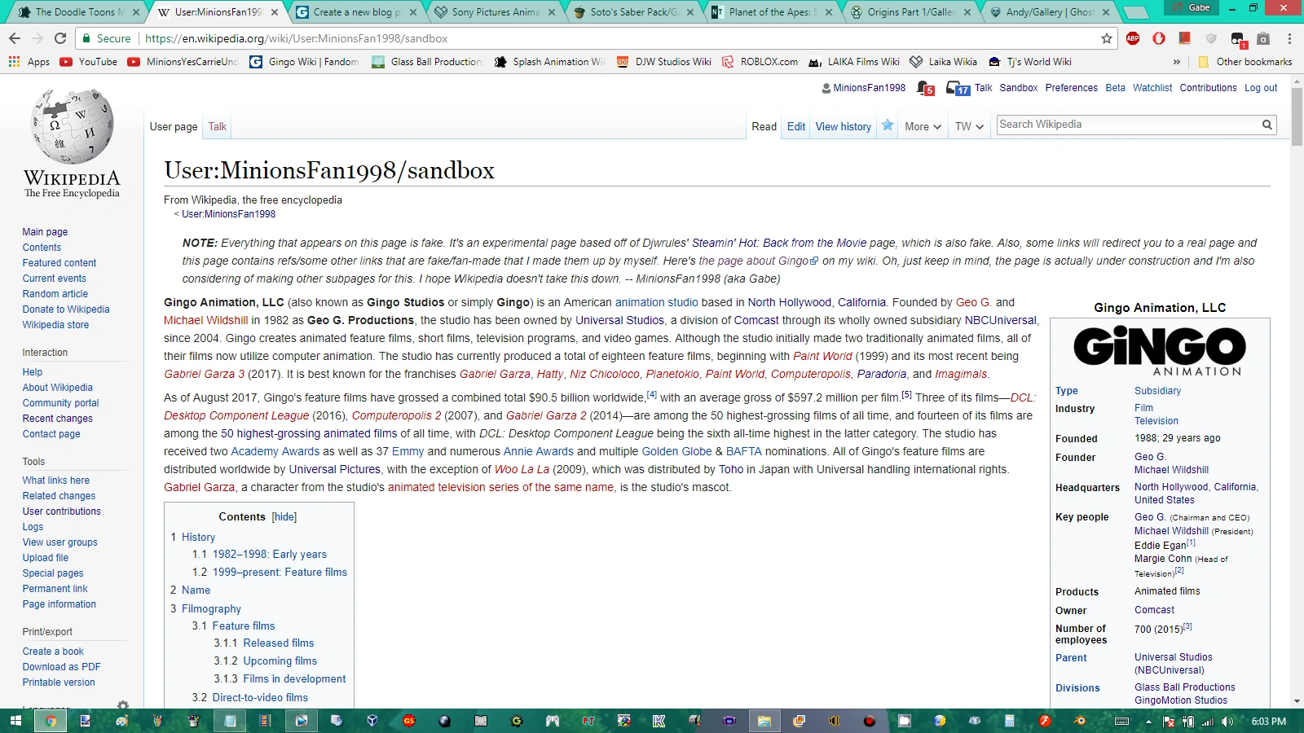This screenshot has width=1304, height=733.
Task: Click the search magnifier in Wikipedia search
Action: coord(1267,125)
